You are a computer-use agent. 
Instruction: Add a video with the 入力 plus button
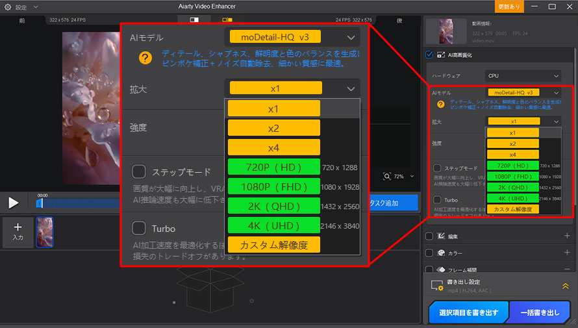18,232
